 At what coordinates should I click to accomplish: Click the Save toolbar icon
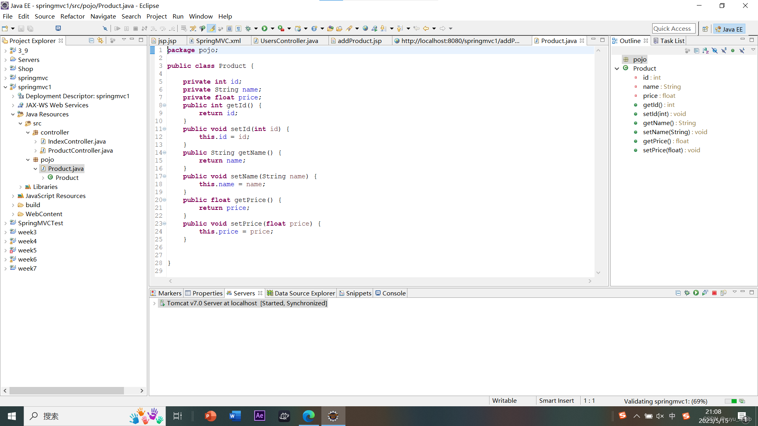tap(21, 28)
